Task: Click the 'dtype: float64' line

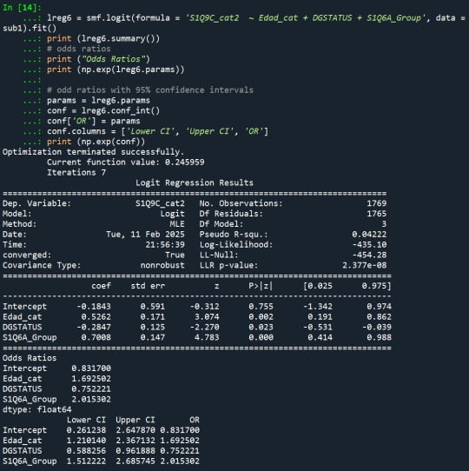Action: coord(37,409)
